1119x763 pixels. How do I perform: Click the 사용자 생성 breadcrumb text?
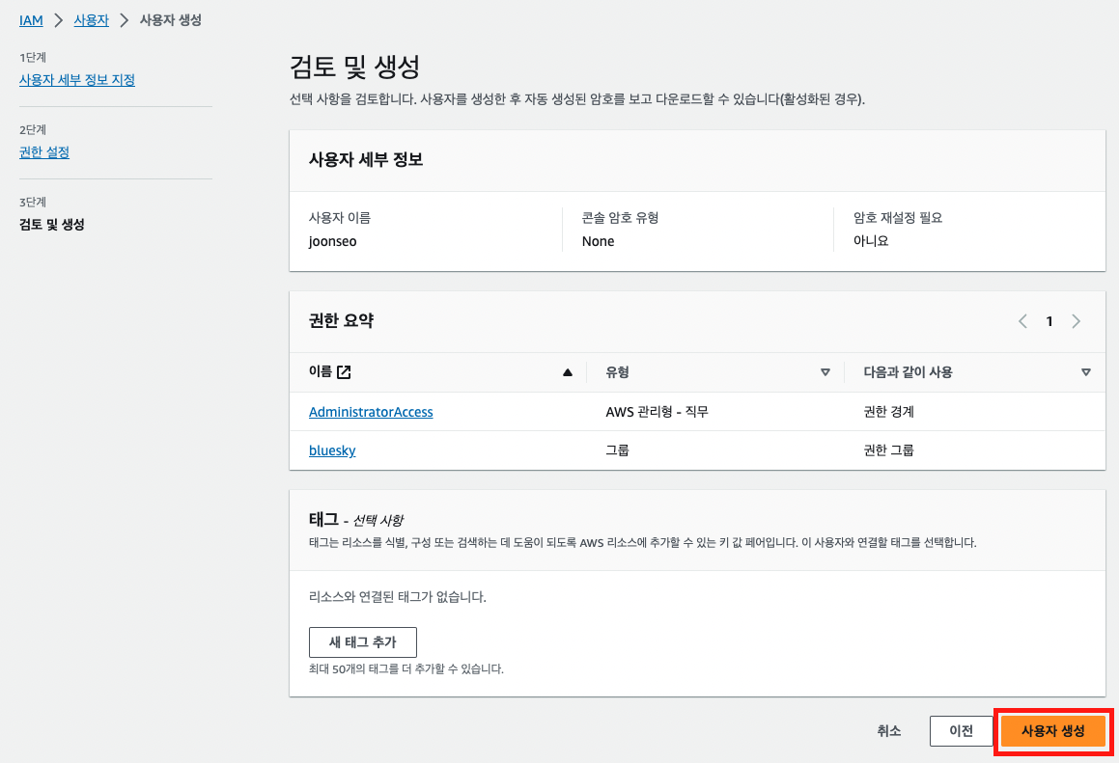[171, 20]
